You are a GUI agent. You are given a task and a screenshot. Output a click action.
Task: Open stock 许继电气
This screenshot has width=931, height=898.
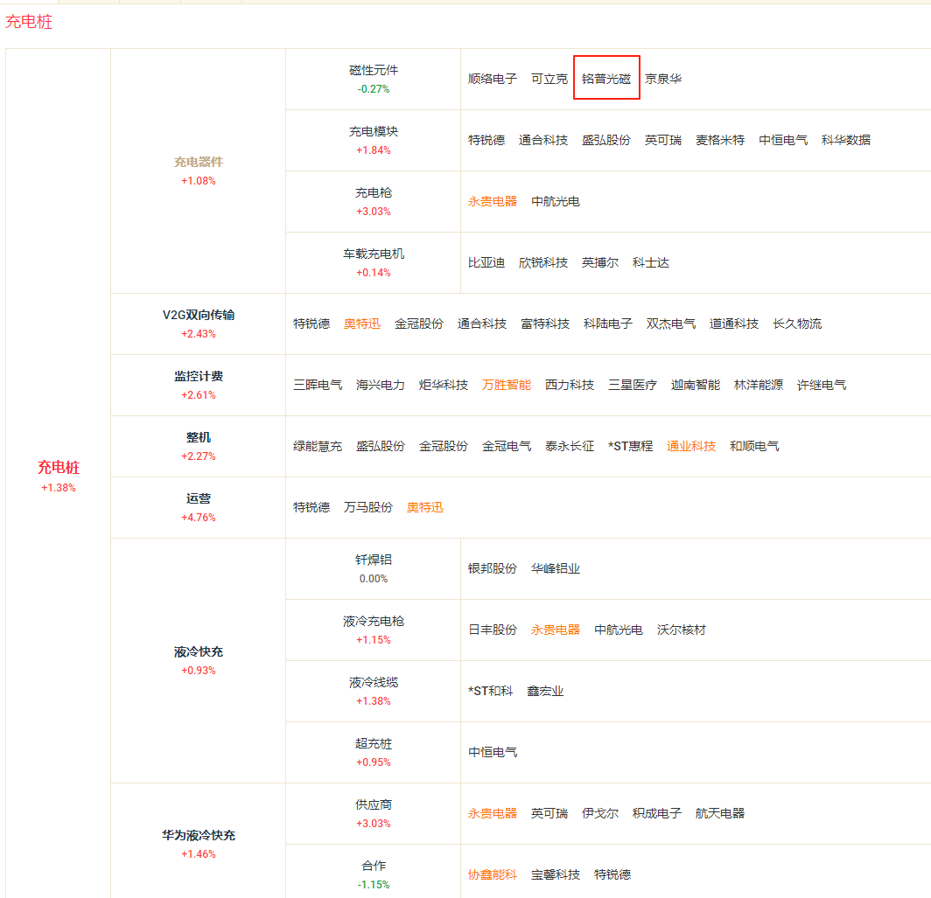click(x=821, y=385)
